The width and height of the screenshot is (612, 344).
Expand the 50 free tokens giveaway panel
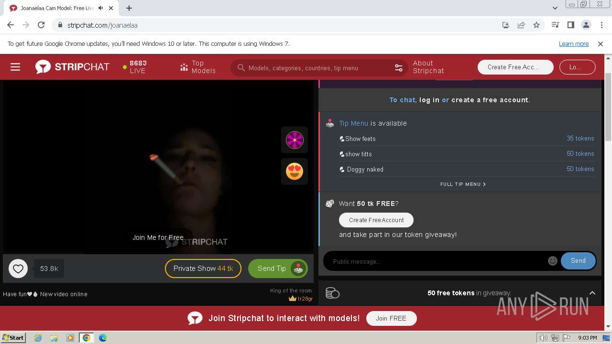[592, 293]
